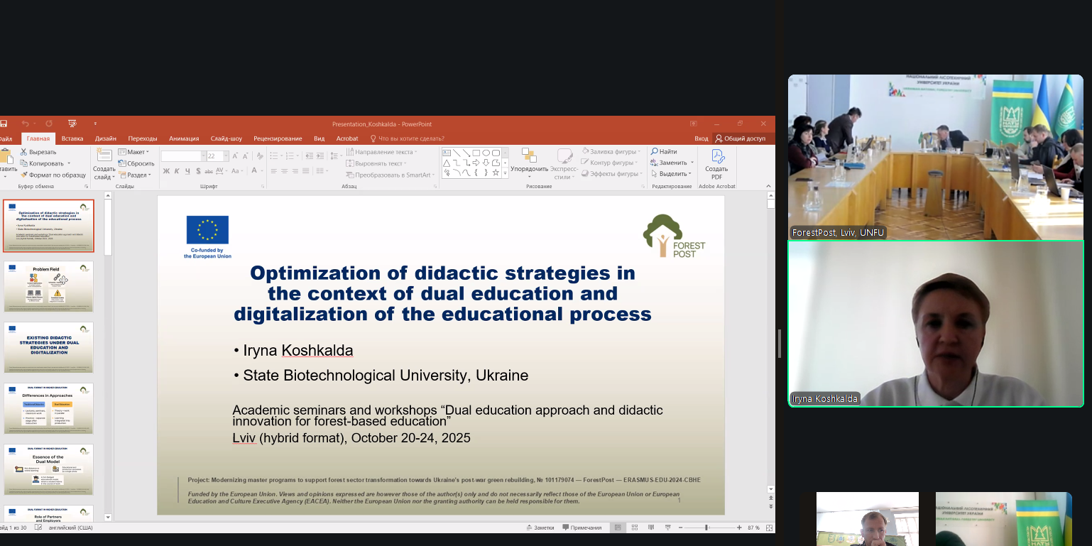This screenshot has height=546, width=1092.
Task: Open the Copy (Копировать) dropdown arrow
Action: click(69, 163)
